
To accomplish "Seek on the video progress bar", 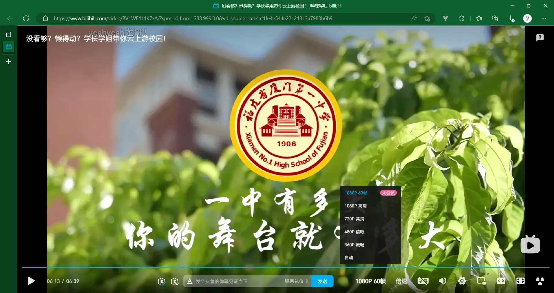I will point(285,267).
